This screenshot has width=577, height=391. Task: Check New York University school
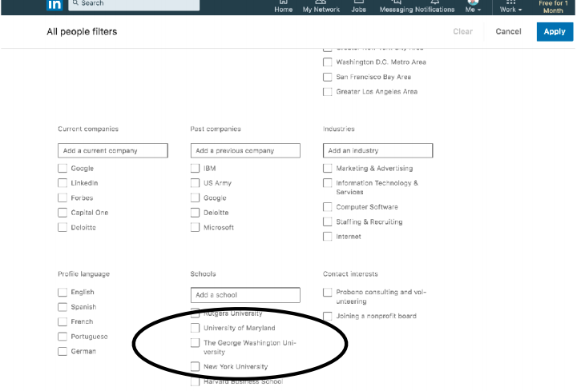point(195,366)
